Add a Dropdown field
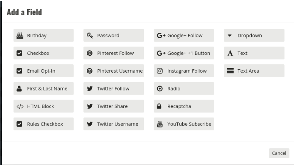Screen dimensions: 294x165 point(254,35)
